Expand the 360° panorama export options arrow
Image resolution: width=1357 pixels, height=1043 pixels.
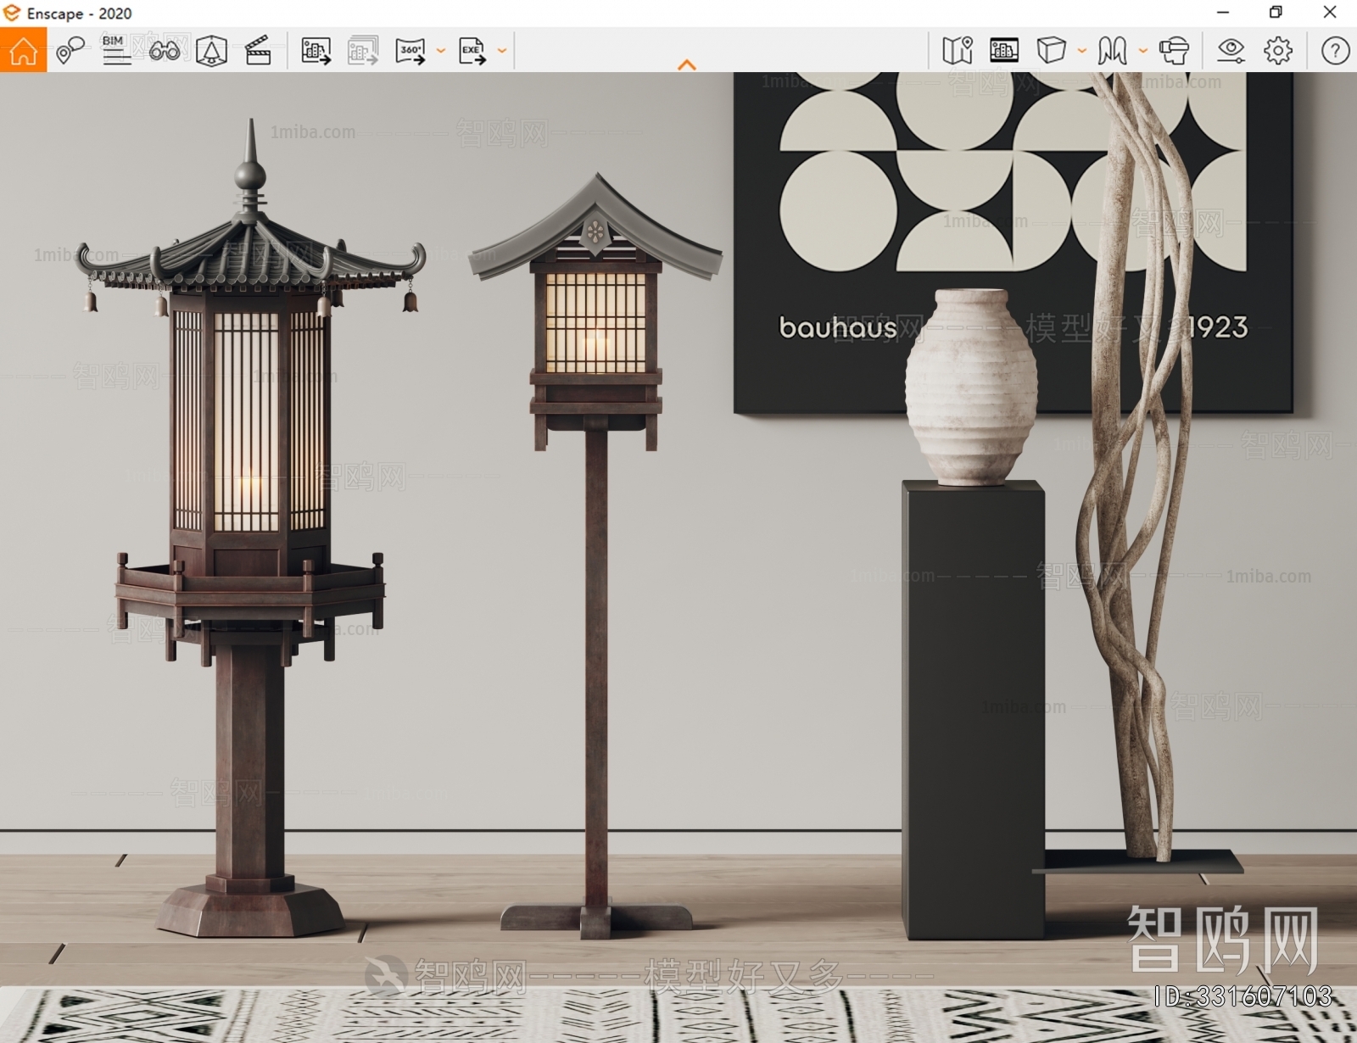pos(441,51)
